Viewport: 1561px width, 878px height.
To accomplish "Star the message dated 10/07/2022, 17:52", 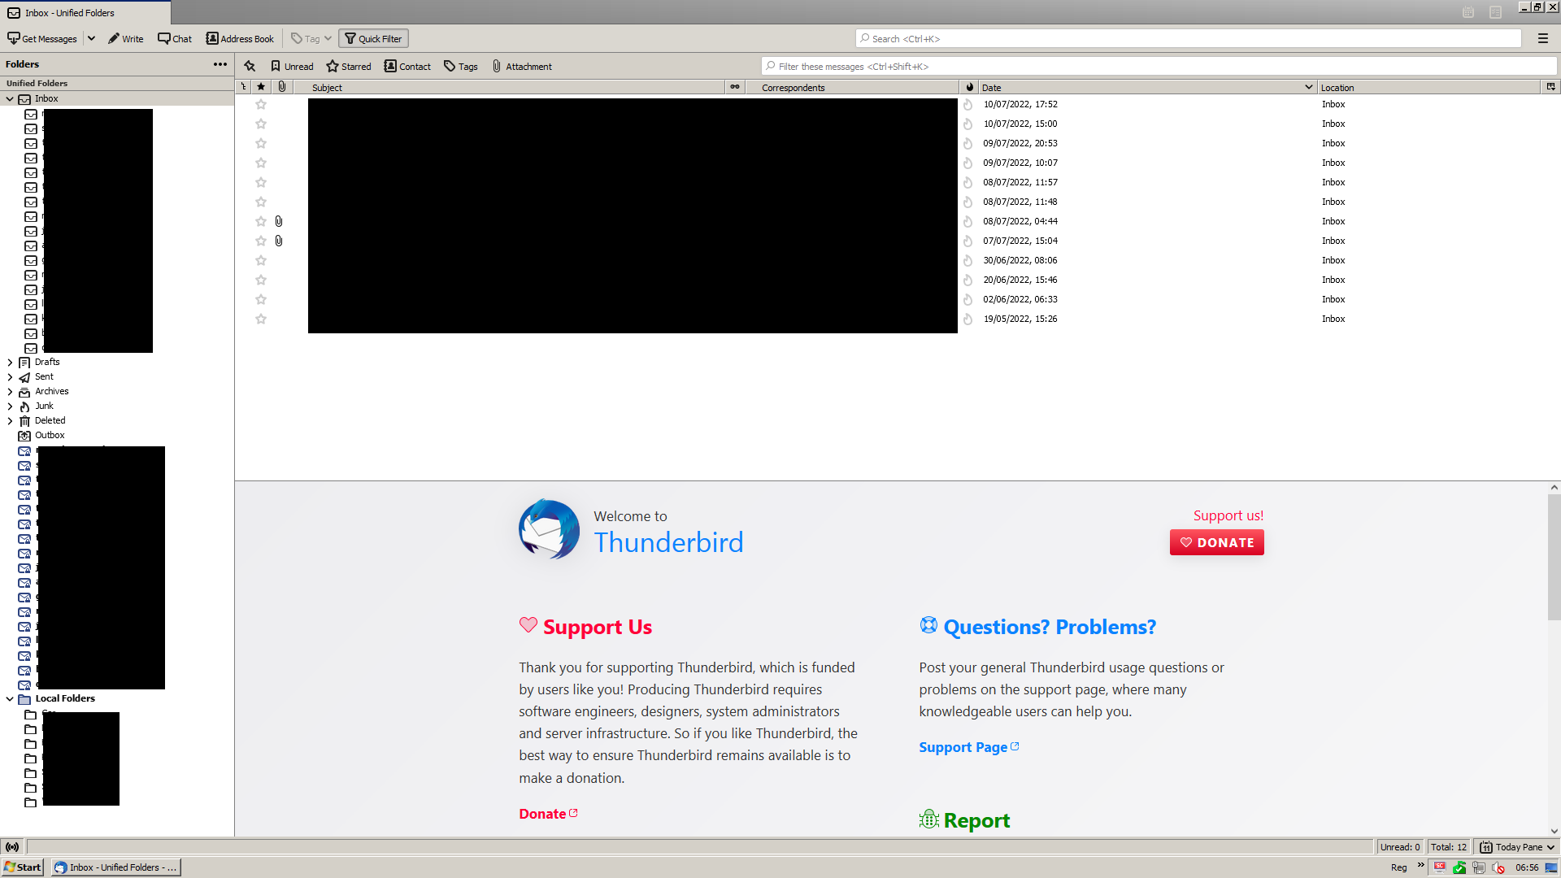I will click(261, 105).
